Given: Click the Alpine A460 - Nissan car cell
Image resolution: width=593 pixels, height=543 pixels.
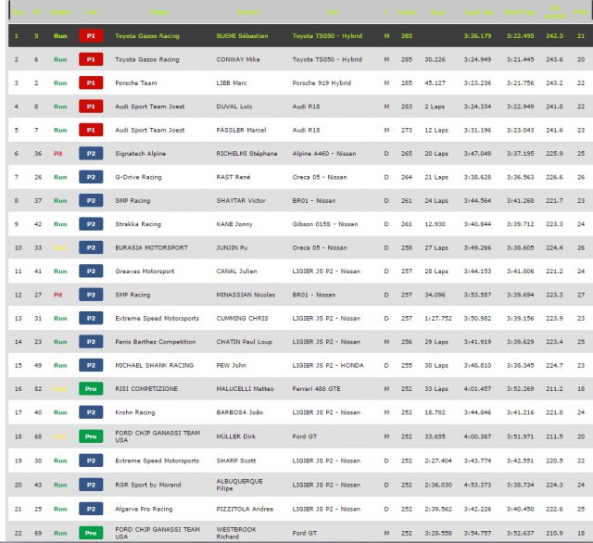Looking at the screenshot, I should (x=324, y=154).
